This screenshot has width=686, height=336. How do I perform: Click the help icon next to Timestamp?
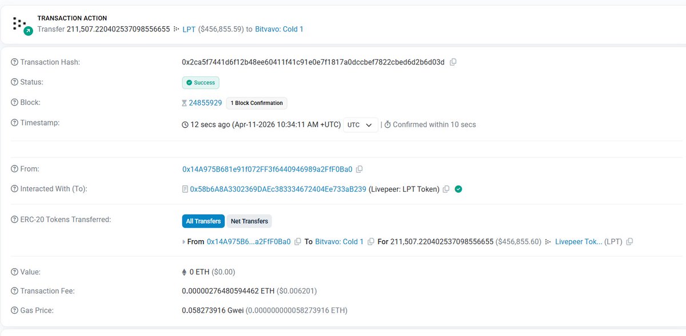click(14, 123)
